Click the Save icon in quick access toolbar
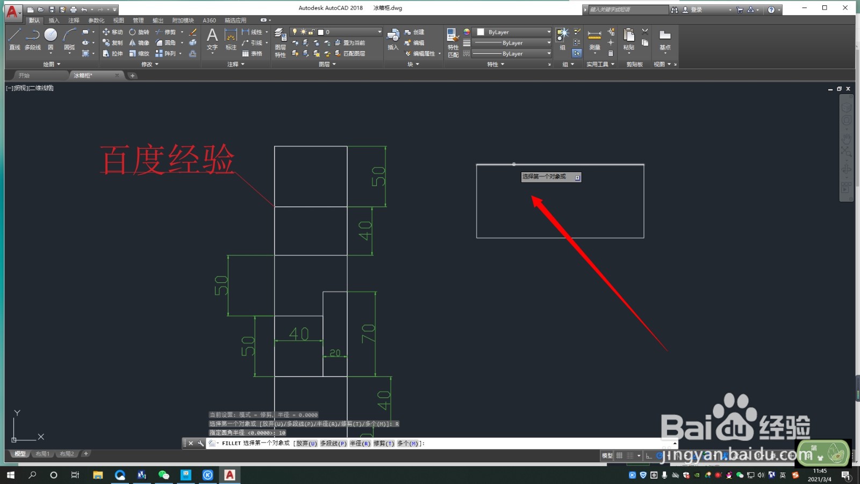 [52, 10]
